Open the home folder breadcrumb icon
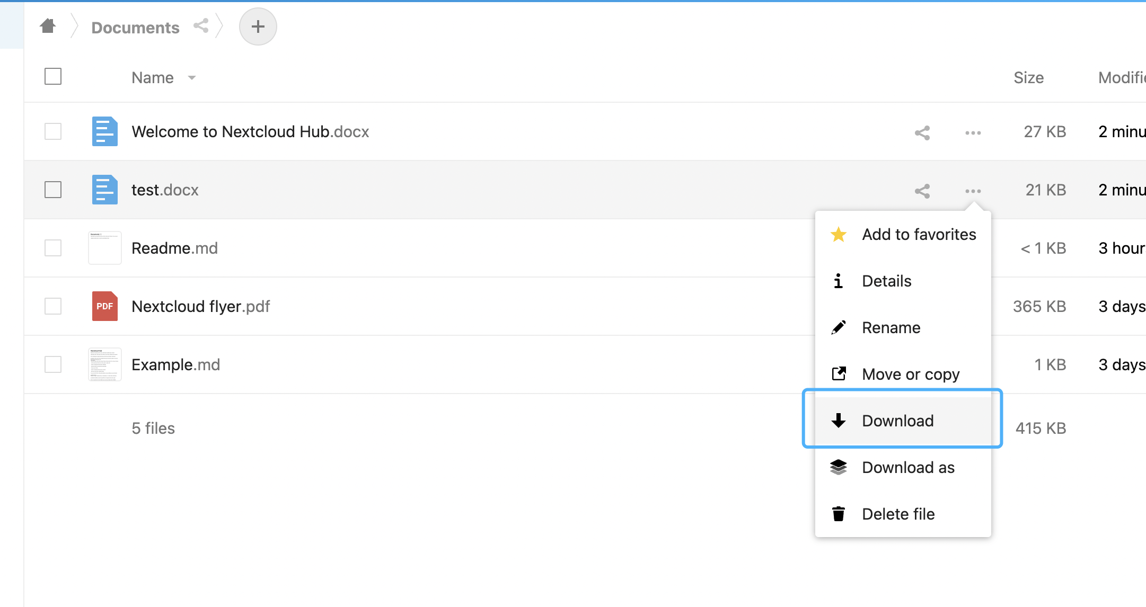The width and height of the screenshot is (1146, 607). [x=47, y=26]
